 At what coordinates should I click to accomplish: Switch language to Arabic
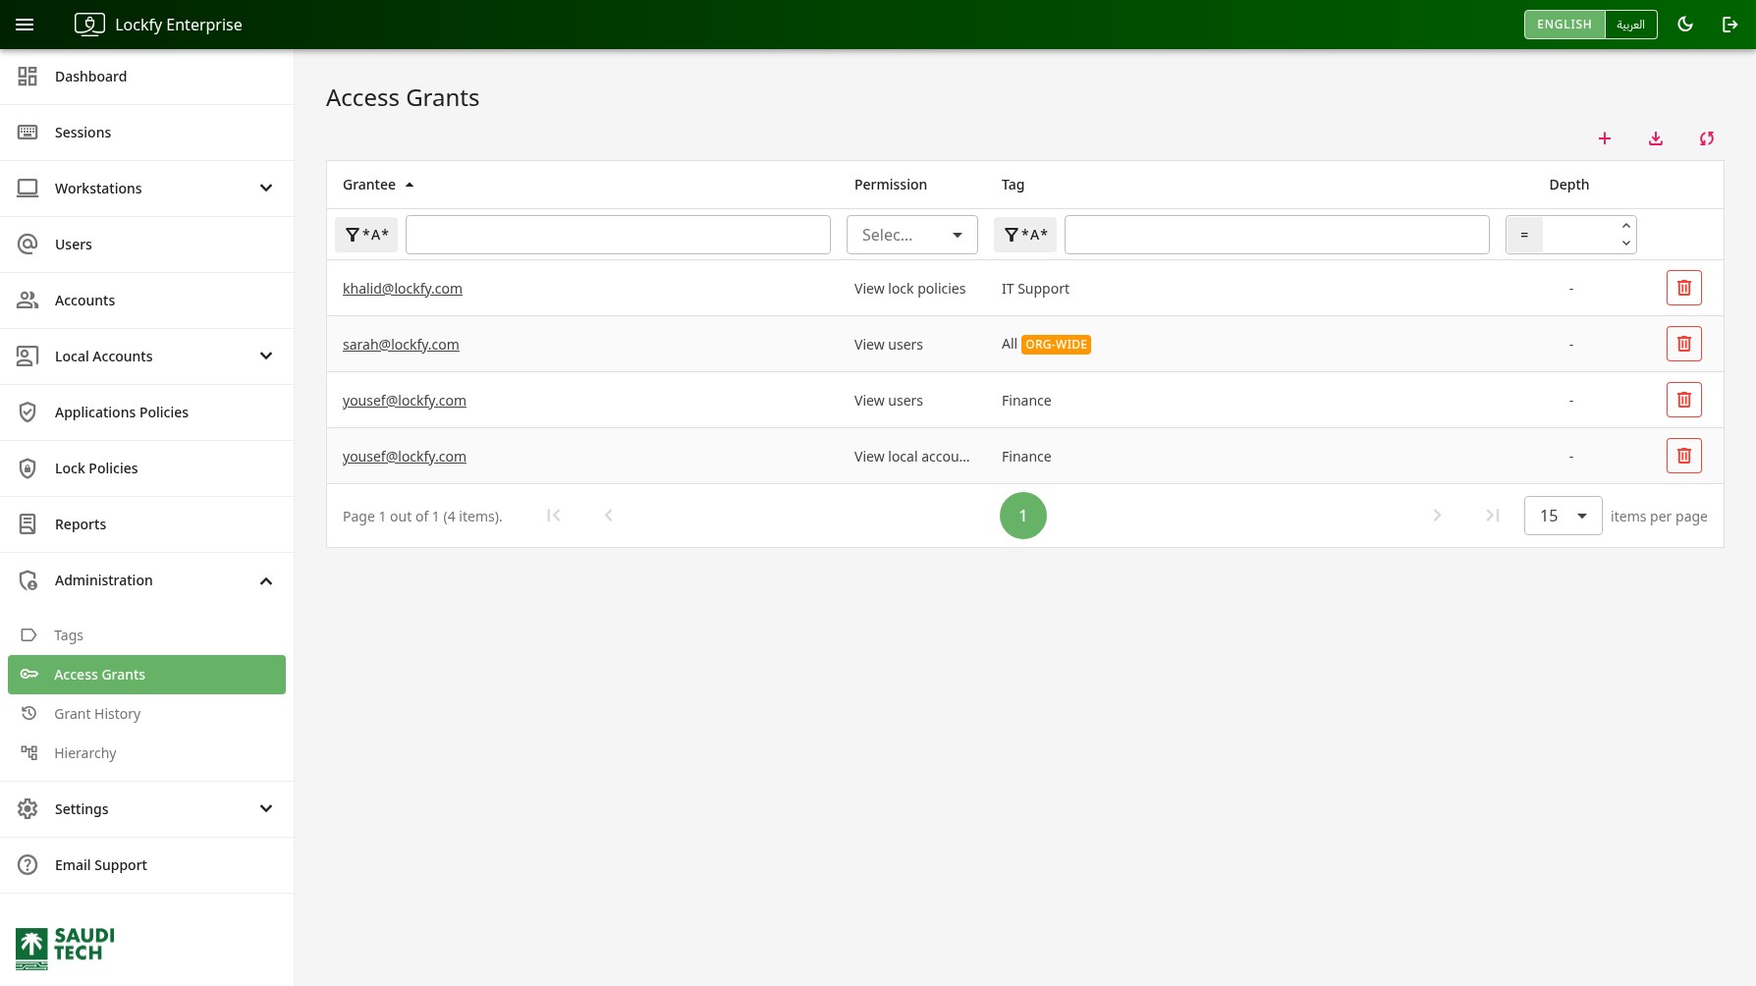1631,25
